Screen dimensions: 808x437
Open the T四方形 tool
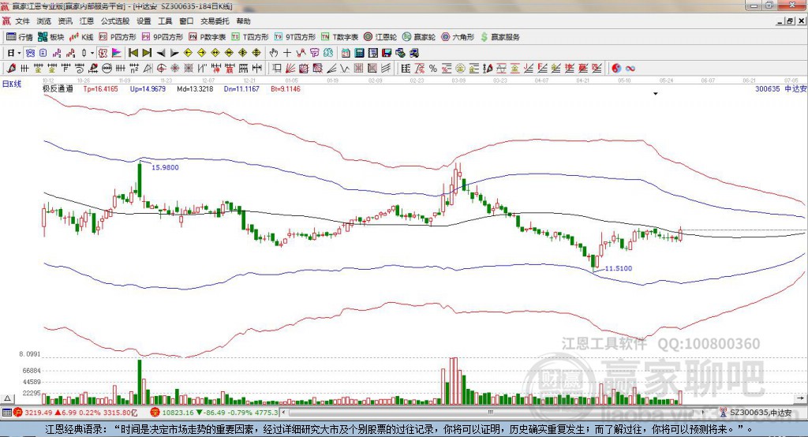pyautogui.click(x=250, y=36)
